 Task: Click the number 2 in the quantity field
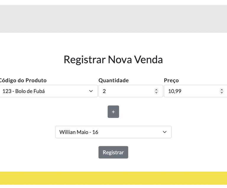[104, 91]
